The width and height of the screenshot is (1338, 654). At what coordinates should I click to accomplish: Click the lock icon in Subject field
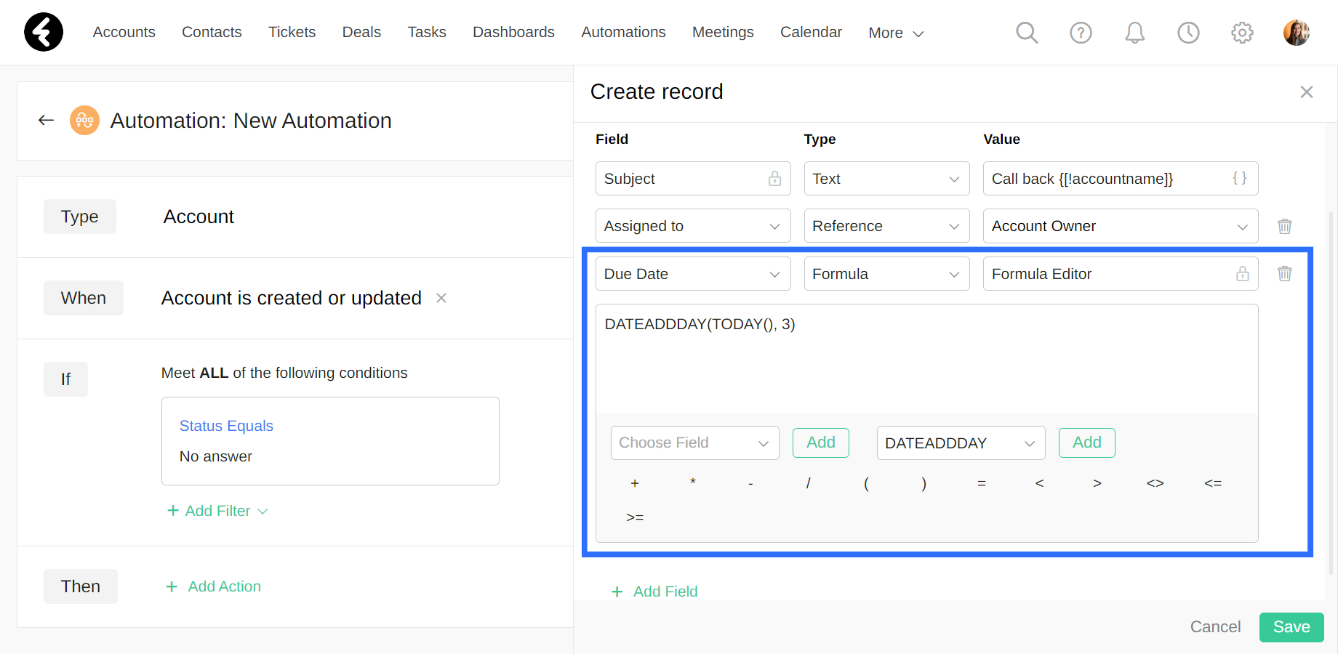pos(774,179)
